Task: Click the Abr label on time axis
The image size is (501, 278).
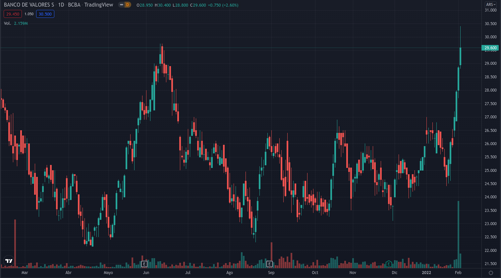Action: click(68, 273)
